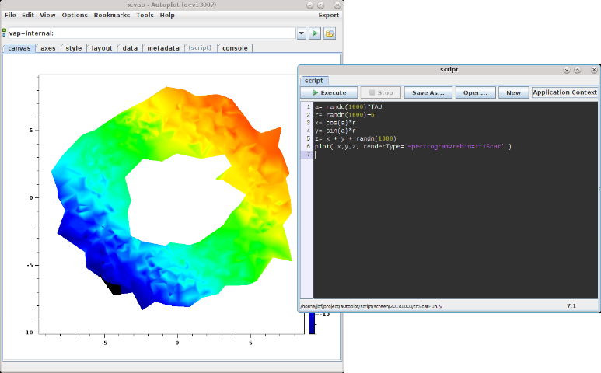The height and width of the screenshot is (373, 601).
Task: Open the File menu
Action: coord(10,15)
